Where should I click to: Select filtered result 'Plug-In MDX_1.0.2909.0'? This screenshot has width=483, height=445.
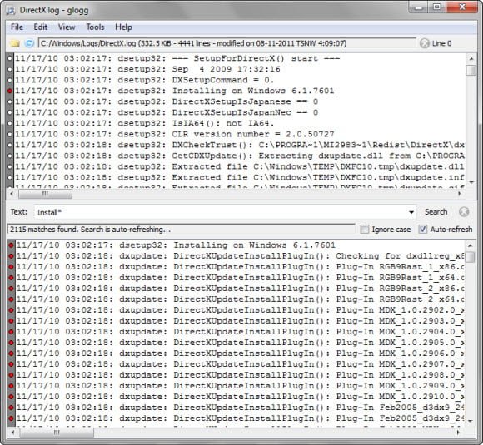pyautogui.click(x=240, y=386)
